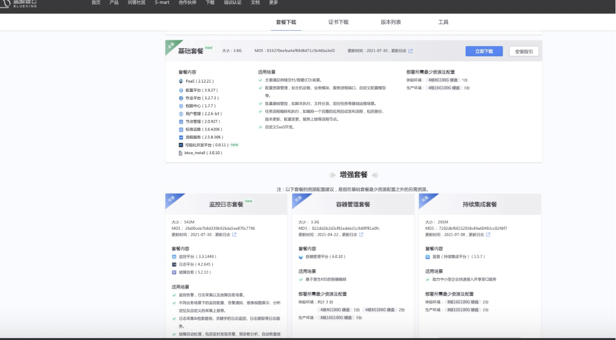Open the 基础套餐 update log link icon
Screen dimensions: 616x340
[x=411, y=51]
